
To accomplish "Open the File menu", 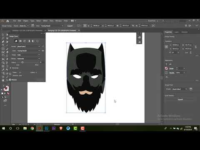I will coord(15,21).
